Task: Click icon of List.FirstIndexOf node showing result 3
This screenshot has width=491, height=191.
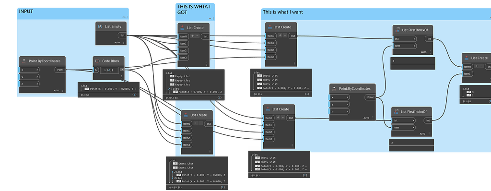Action: [x=397, y=29]
